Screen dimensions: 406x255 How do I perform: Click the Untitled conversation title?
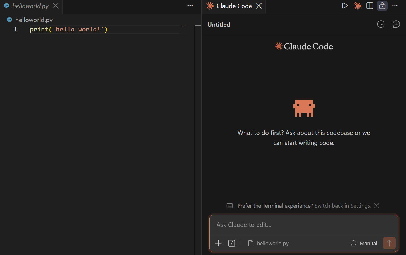click(x=219, y=25)
